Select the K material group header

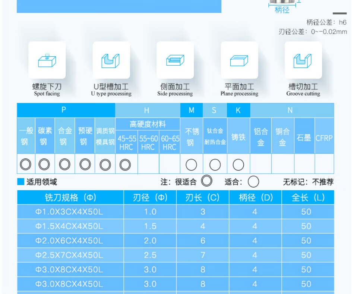pos(238,110)
